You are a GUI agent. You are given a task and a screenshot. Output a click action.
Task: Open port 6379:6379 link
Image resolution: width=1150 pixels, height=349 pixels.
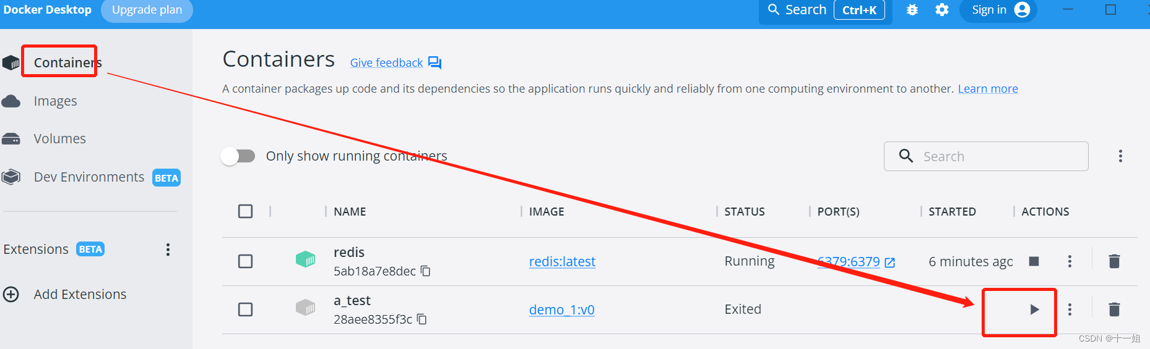point(849,261)
